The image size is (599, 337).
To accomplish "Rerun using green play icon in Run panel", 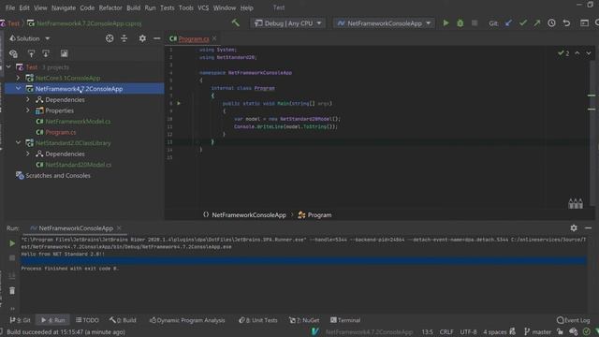I will (12, 243).
